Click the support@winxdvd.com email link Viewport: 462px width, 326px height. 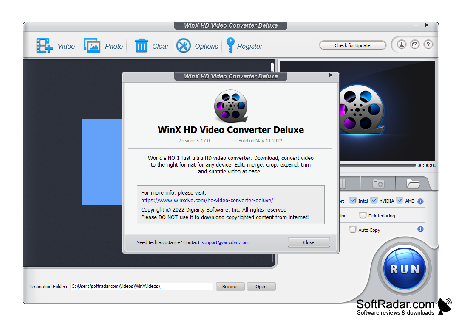tap(225, 242)
